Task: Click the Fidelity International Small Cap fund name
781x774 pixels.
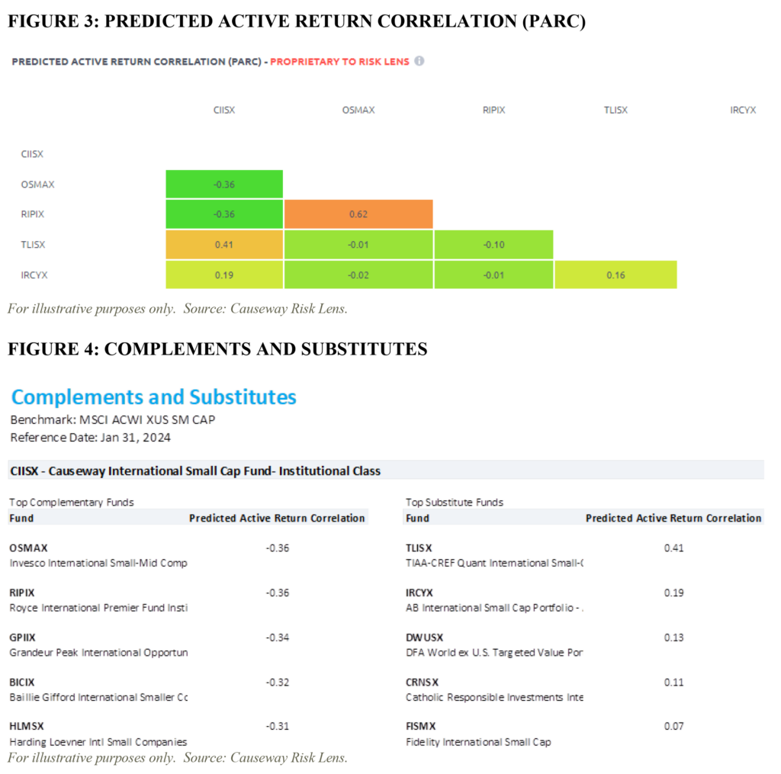Action: (x=478, y=742)
